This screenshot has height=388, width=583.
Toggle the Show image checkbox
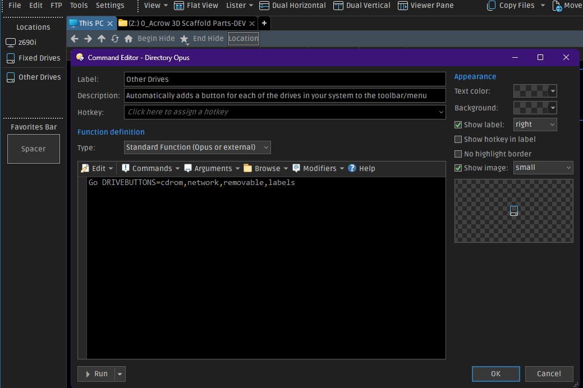click(458, 168)
